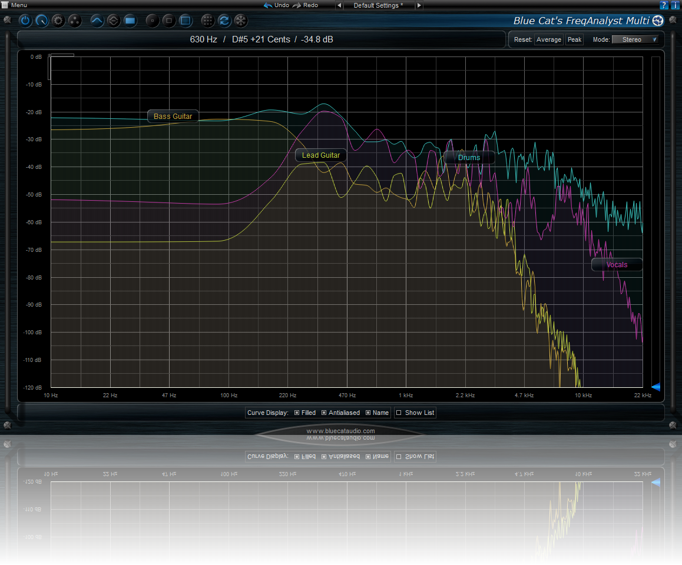Image resolution: width=682 pixels, height=565 pixels.
Task: Click the Menu text label
Action: (x=19, y=5)
